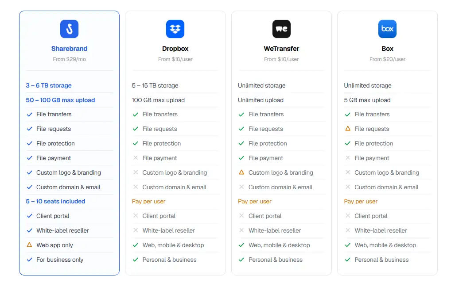This screenshot has height=283, width=455.
Task: Select the 3 – 6 TB storage text
Action: pyautogui.click(x=49, y=85)
